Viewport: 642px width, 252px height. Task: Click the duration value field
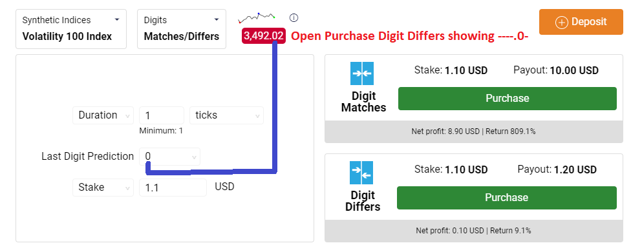coord(162,115)
